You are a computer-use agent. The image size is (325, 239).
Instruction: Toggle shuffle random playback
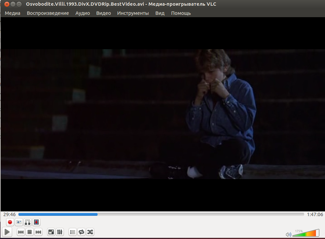90,232
